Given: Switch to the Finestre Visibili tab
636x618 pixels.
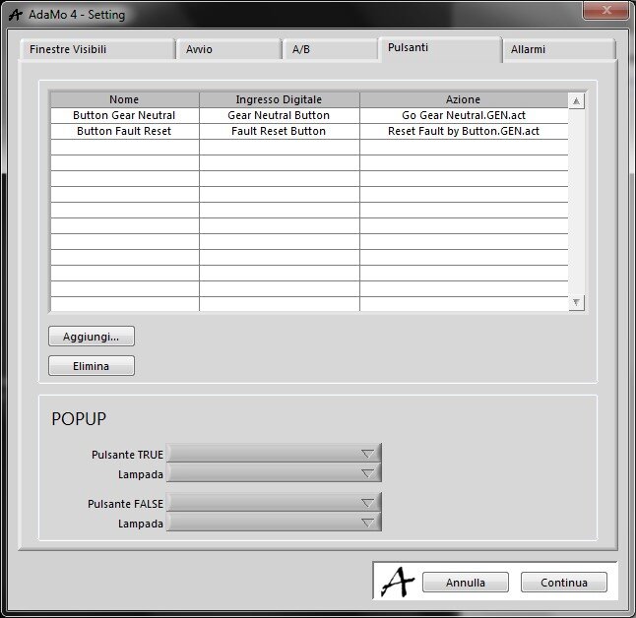Looking at the screenshot, I should click(x=68, y=49).
